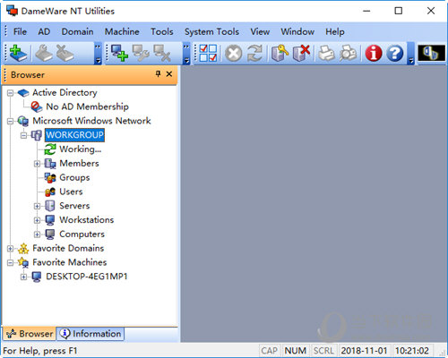Click the green Working refresh icon
This screenshot has height=358, width=448.
pyautogui.click(x=50, y=149)
